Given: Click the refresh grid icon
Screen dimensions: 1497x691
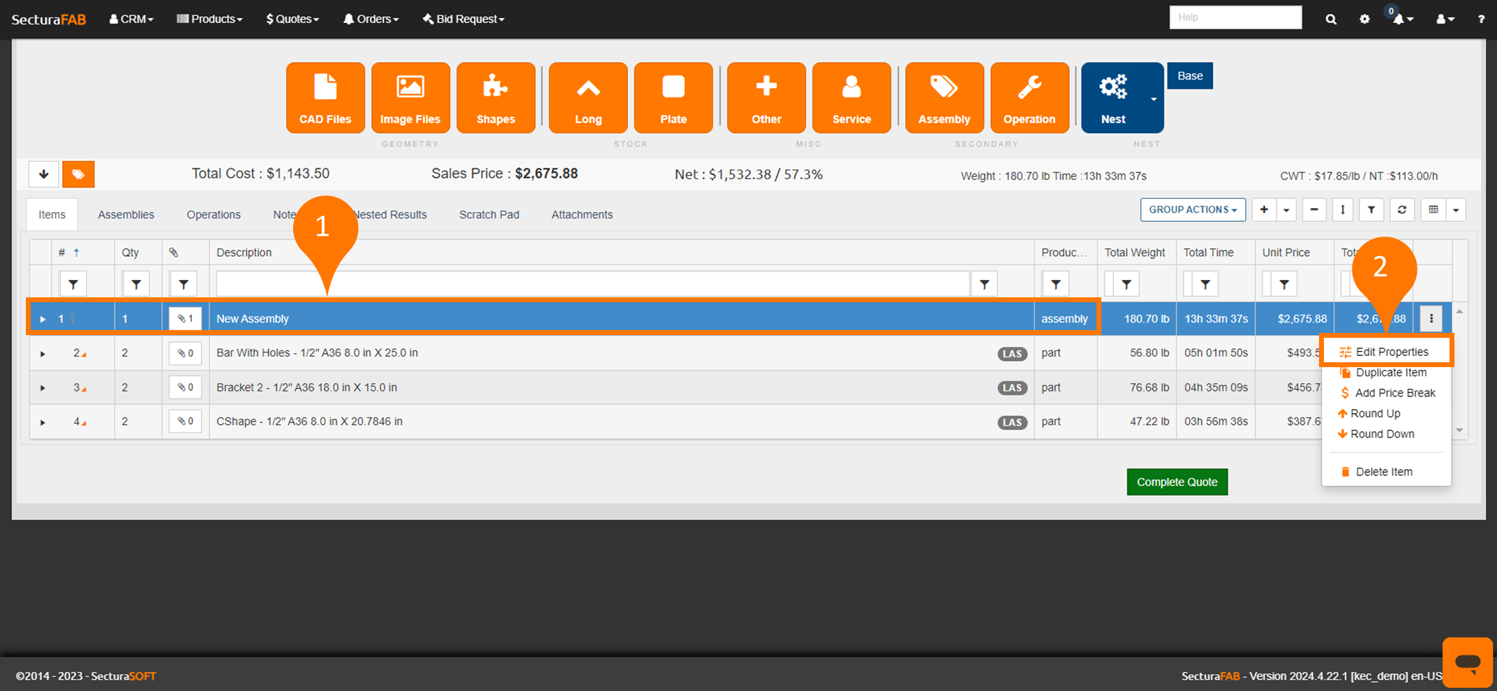Looking at the screenshot, I should click(1401, 210).
